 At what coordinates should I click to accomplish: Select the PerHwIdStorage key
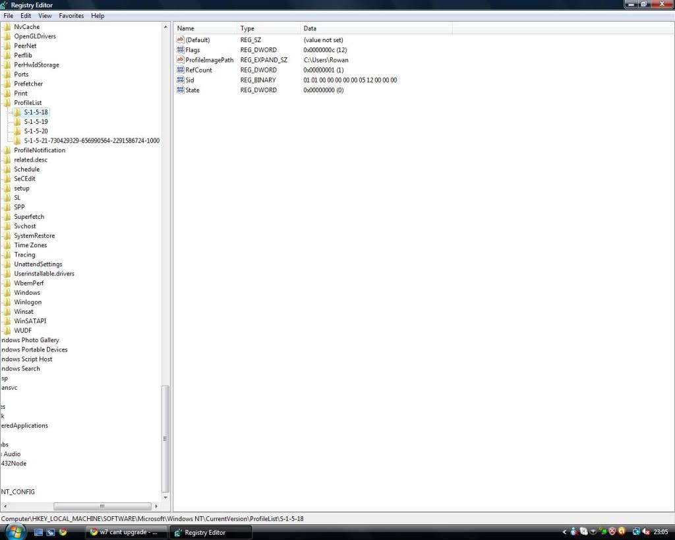coord(37,65)
